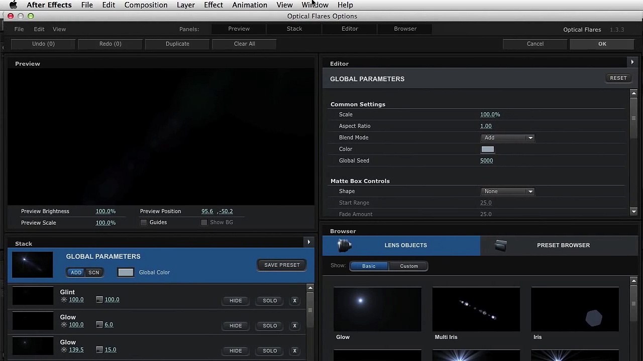Click the Global Parameters flare thumbnail
Screen dimensions: 643x361
[x=33, y=265]
